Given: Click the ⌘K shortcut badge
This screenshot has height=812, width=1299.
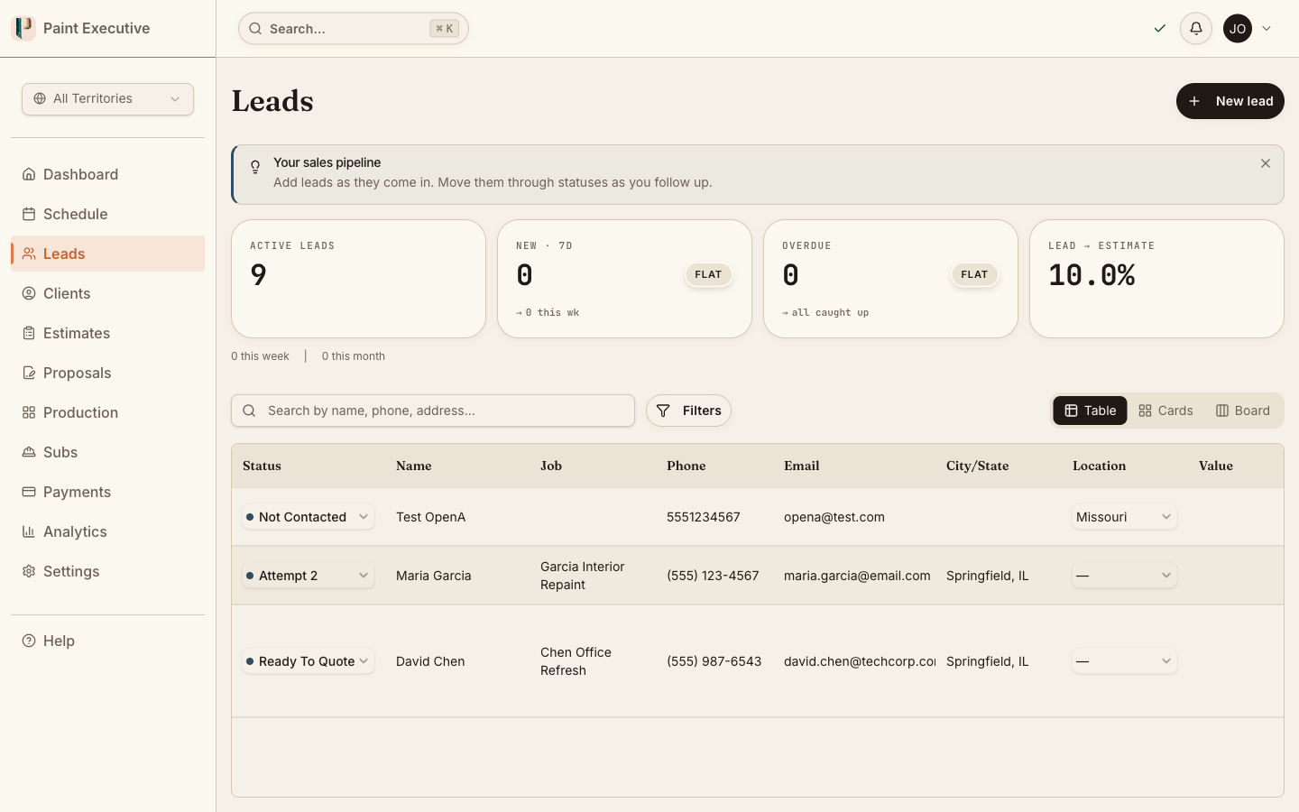Looking at the screenshot, I should [x=444, y=29].
